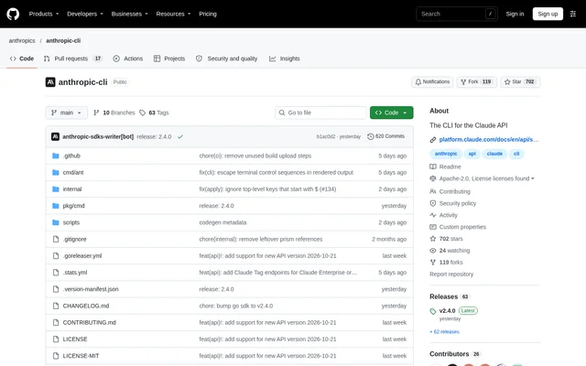Open the scripts folder
The width and height of the screenshot is (586, 366).
(x=71, y=222)
